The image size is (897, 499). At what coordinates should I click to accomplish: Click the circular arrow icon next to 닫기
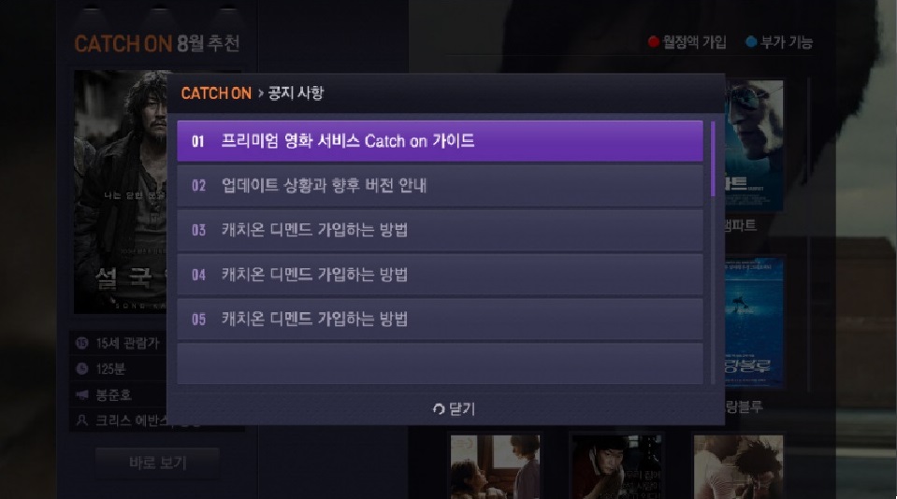click(x=439, y=409)
